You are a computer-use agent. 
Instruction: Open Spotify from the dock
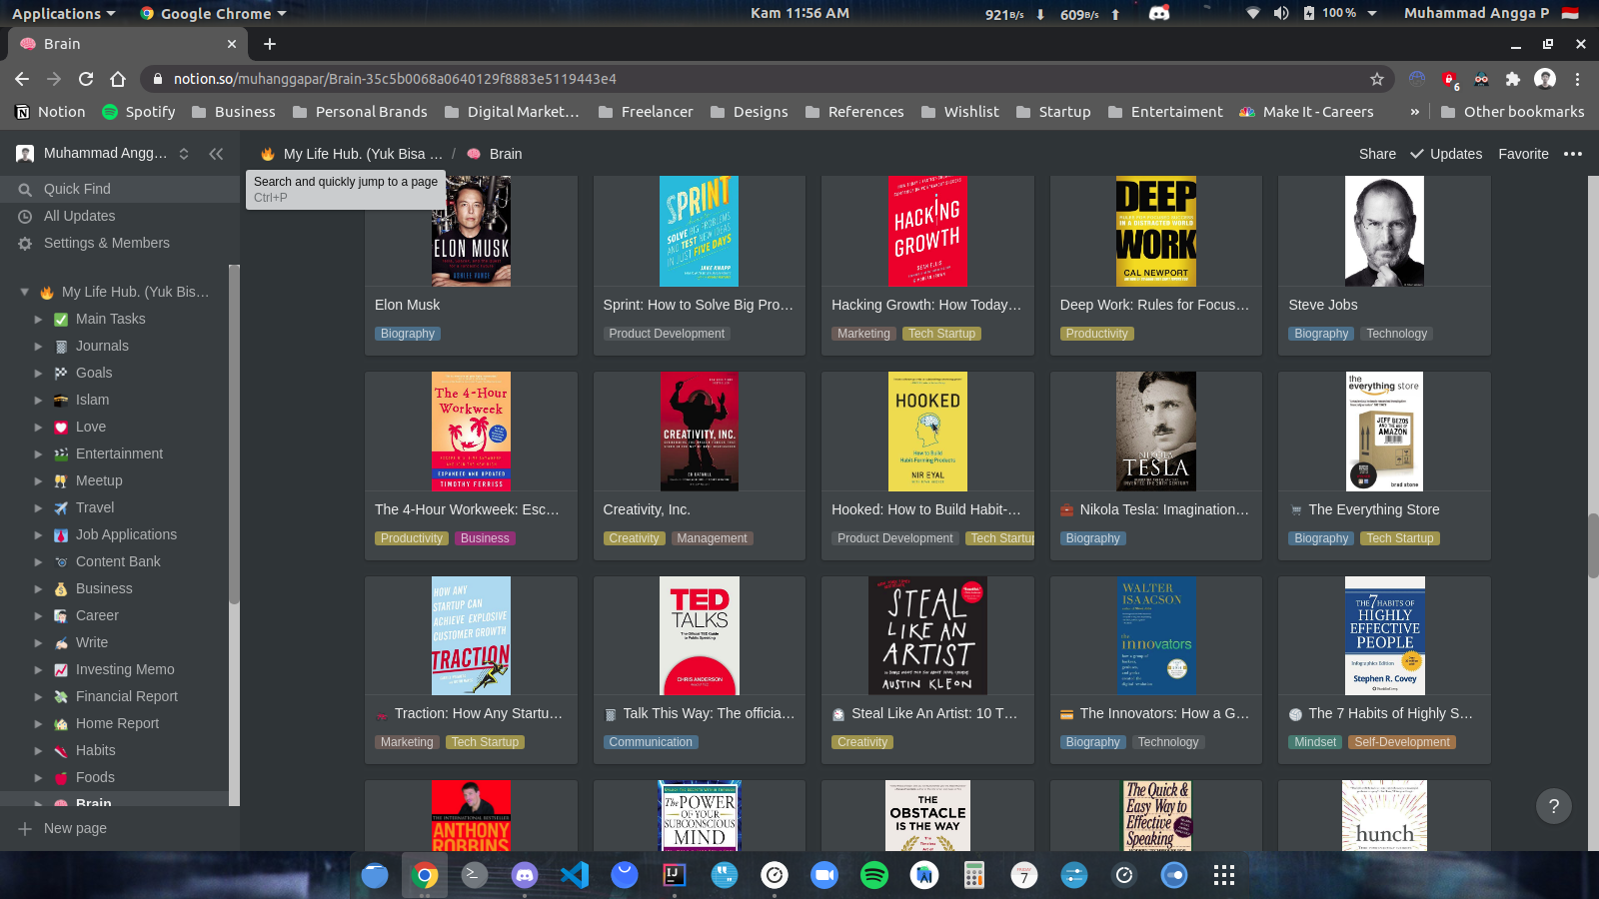tap(874, 876)
